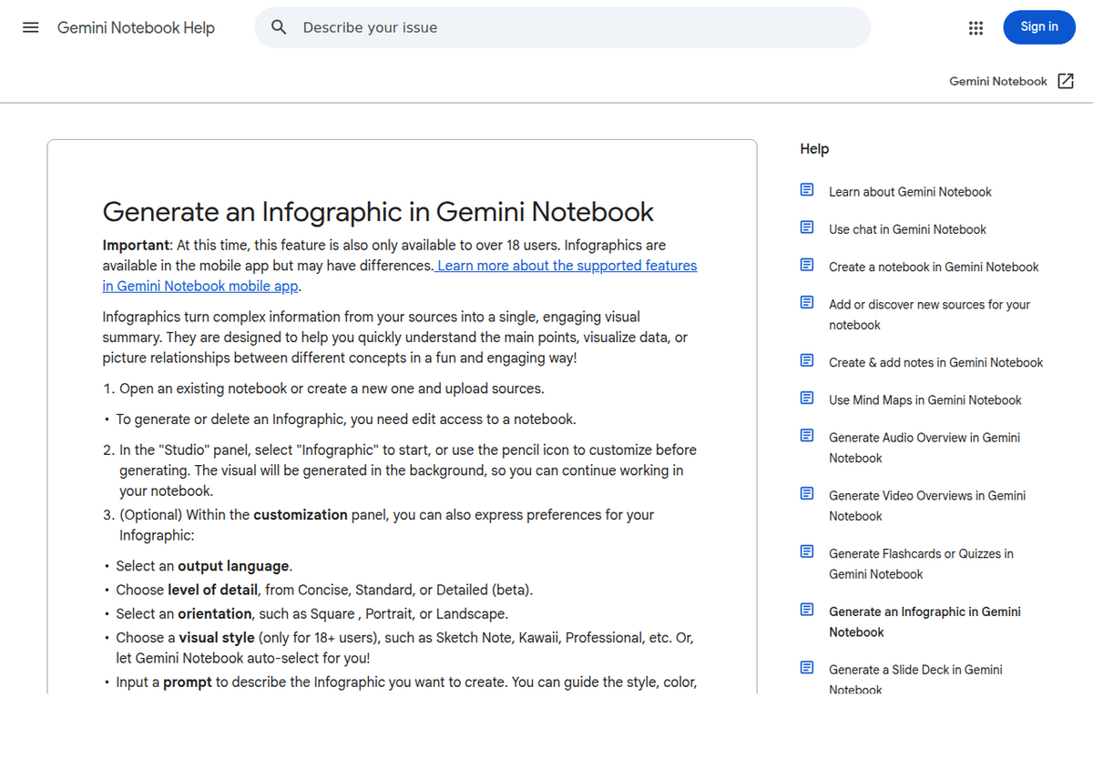Click article icon next to Generate Audio Overview
1093x768 pixels.
pos(807,435)
